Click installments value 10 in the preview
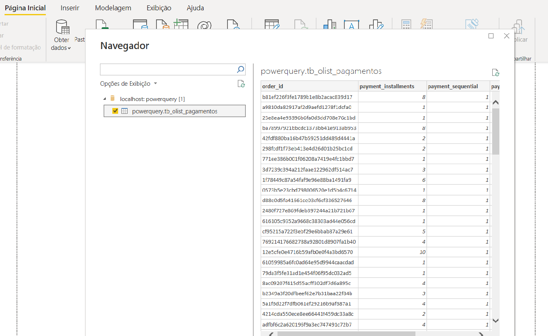 coord(392,252)
